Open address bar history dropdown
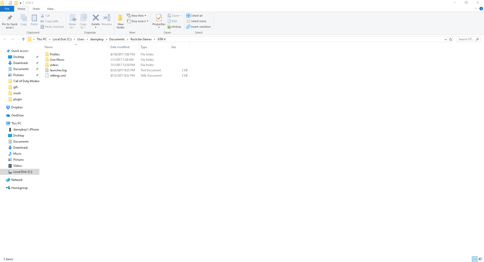484x262 pixels. 445,39
